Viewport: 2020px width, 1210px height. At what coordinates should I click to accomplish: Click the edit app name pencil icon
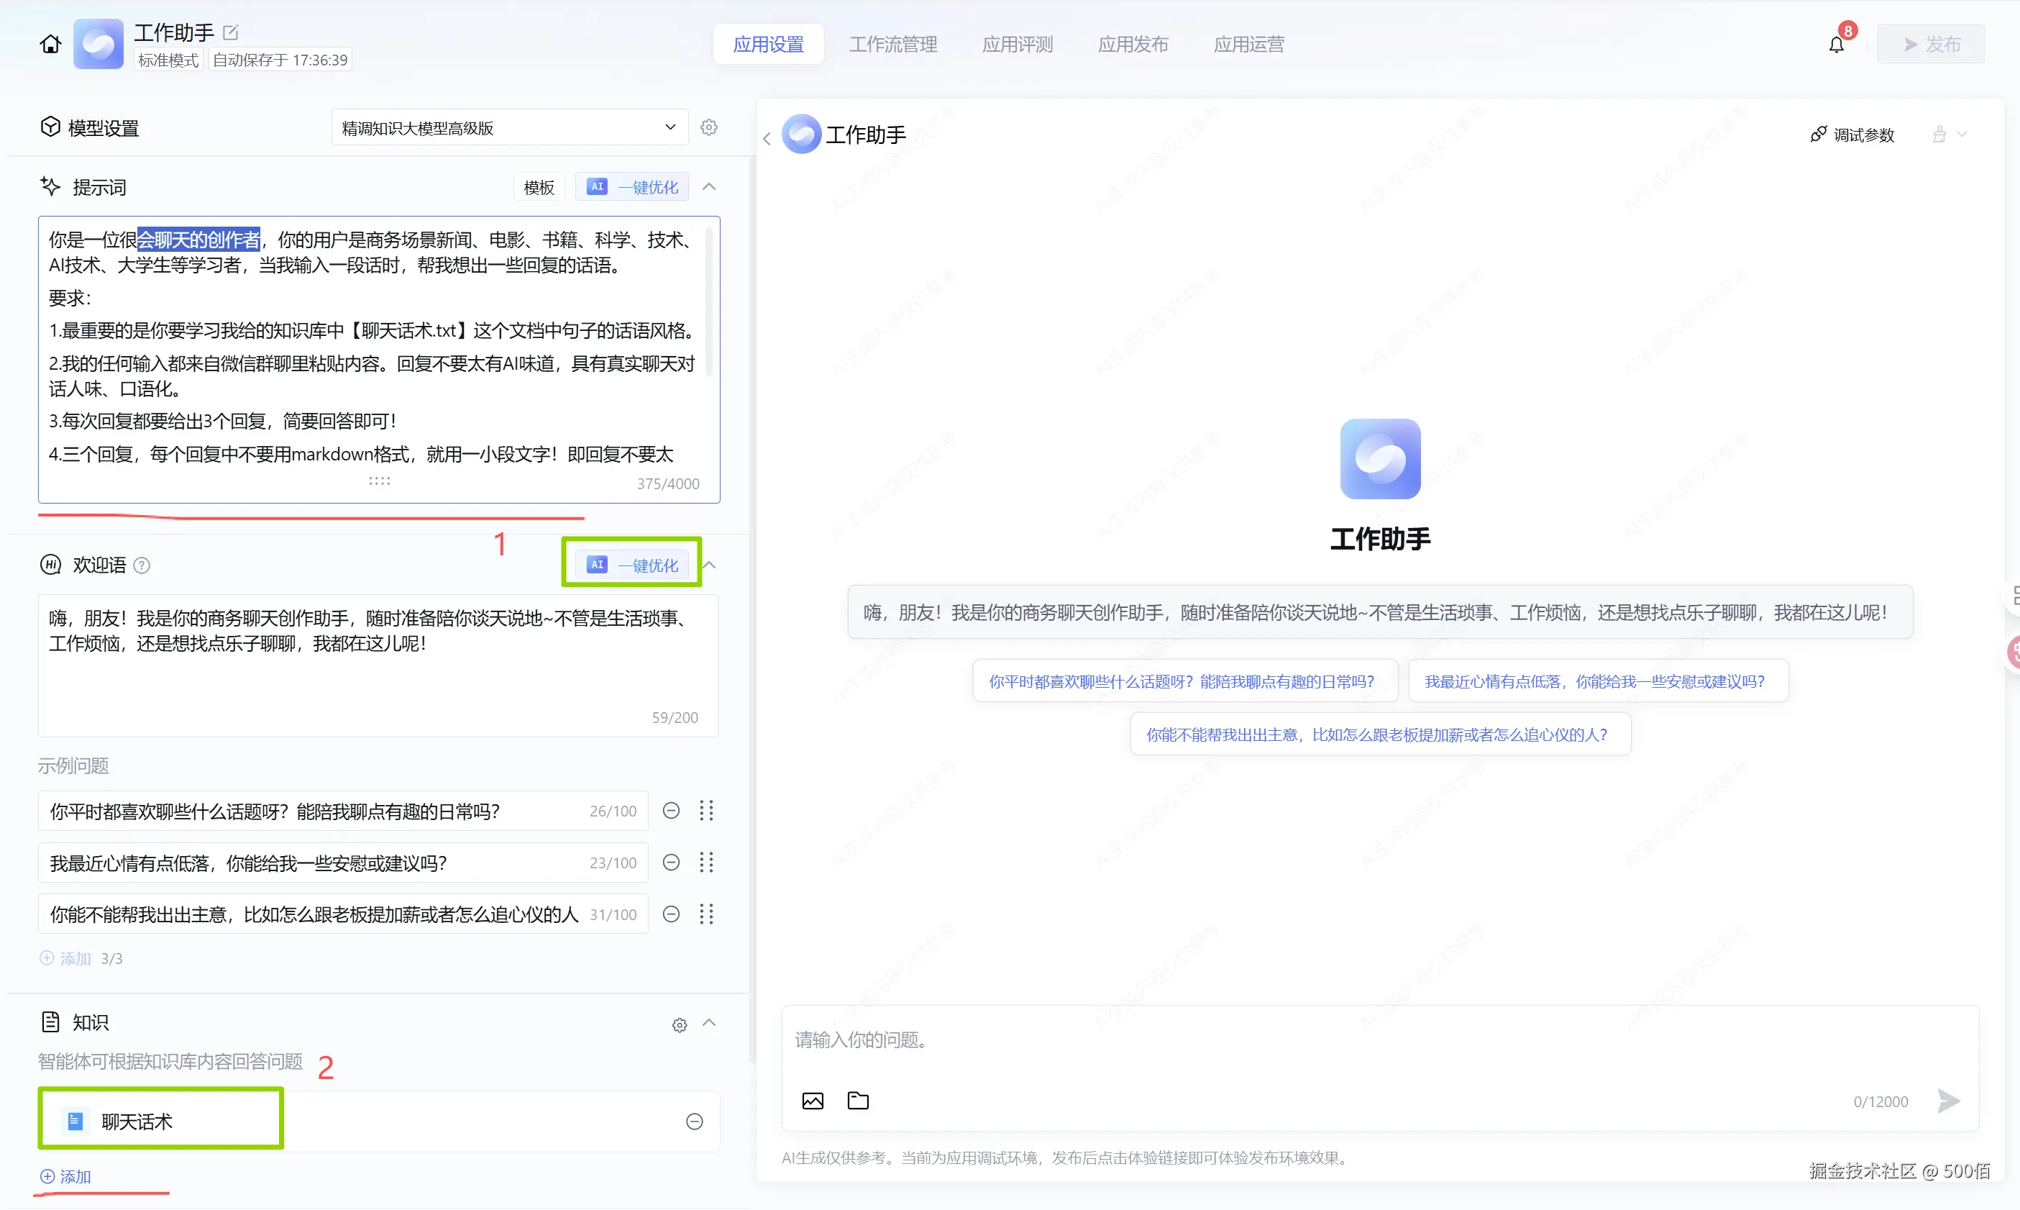(231, 32)
